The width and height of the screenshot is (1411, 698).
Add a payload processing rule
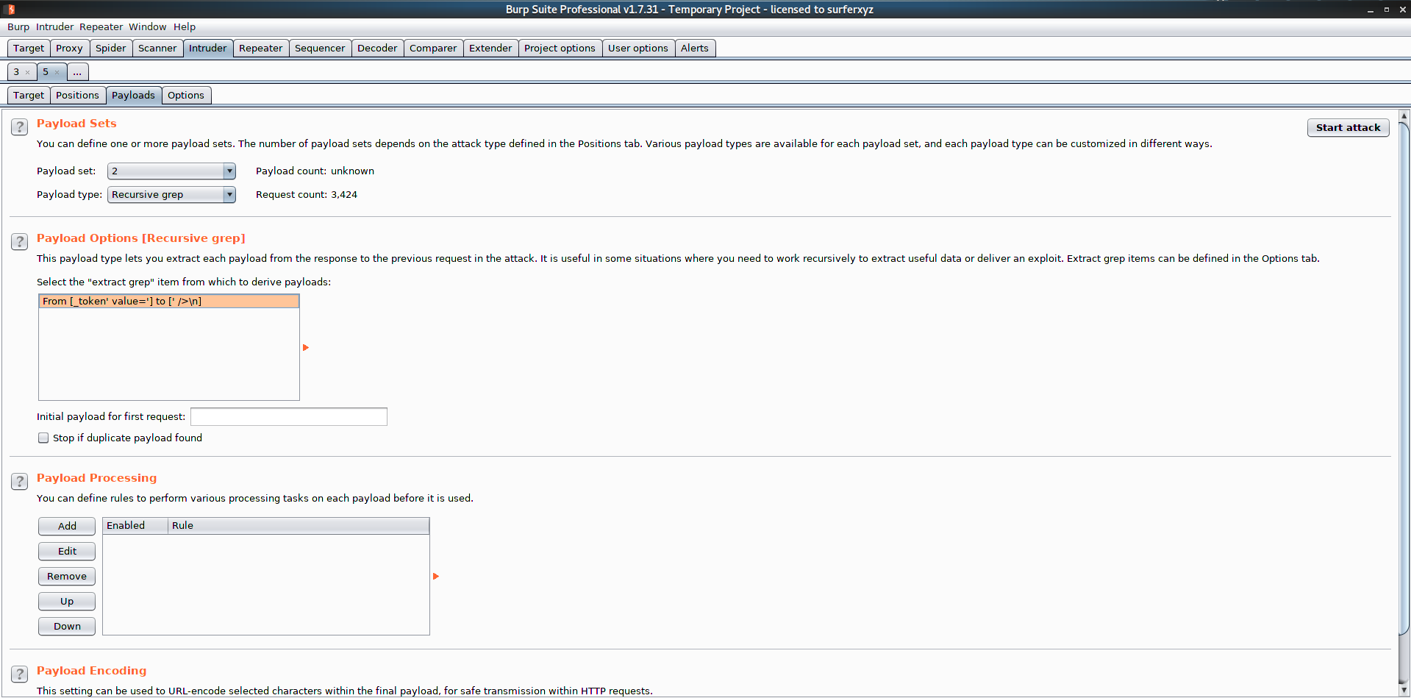[x=67, y=526]
